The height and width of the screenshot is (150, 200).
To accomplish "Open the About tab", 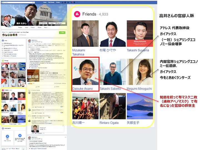I will click(26, 27).
